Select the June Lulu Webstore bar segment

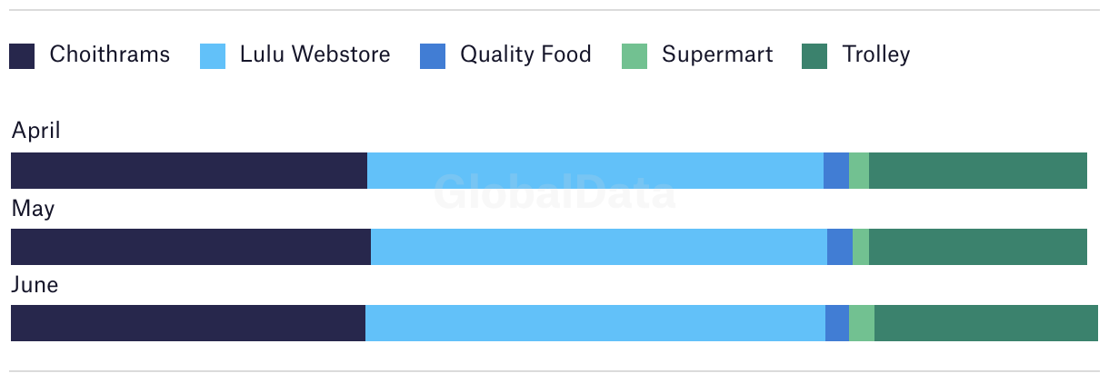point(595,323)
